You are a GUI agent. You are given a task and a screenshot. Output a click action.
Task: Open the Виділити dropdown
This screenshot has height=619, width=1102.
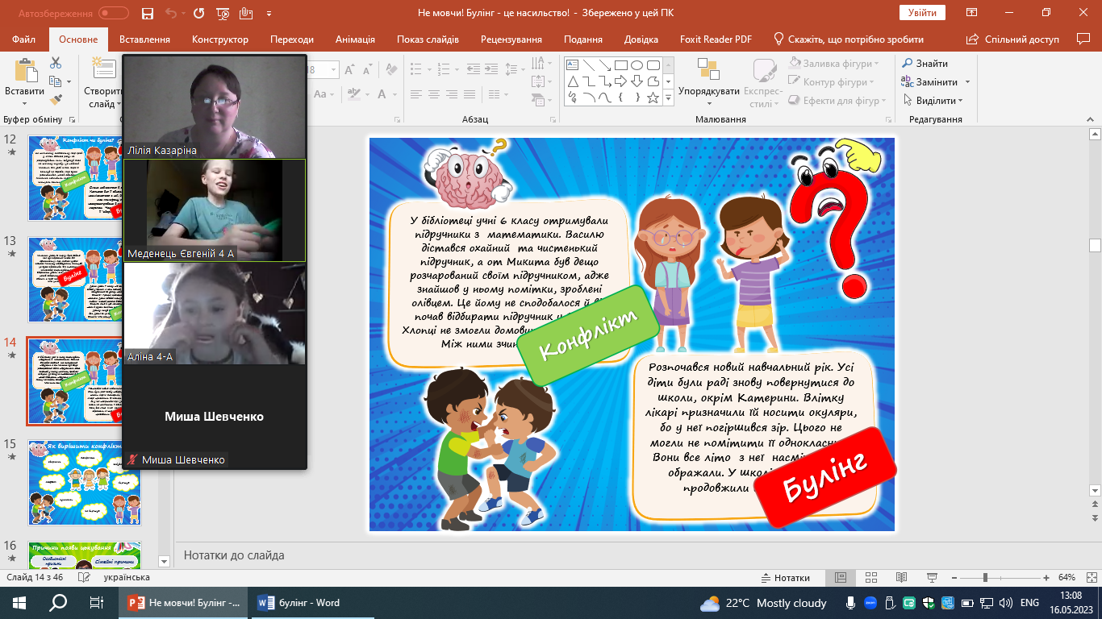pyautogui.click(x=939, y=101)
